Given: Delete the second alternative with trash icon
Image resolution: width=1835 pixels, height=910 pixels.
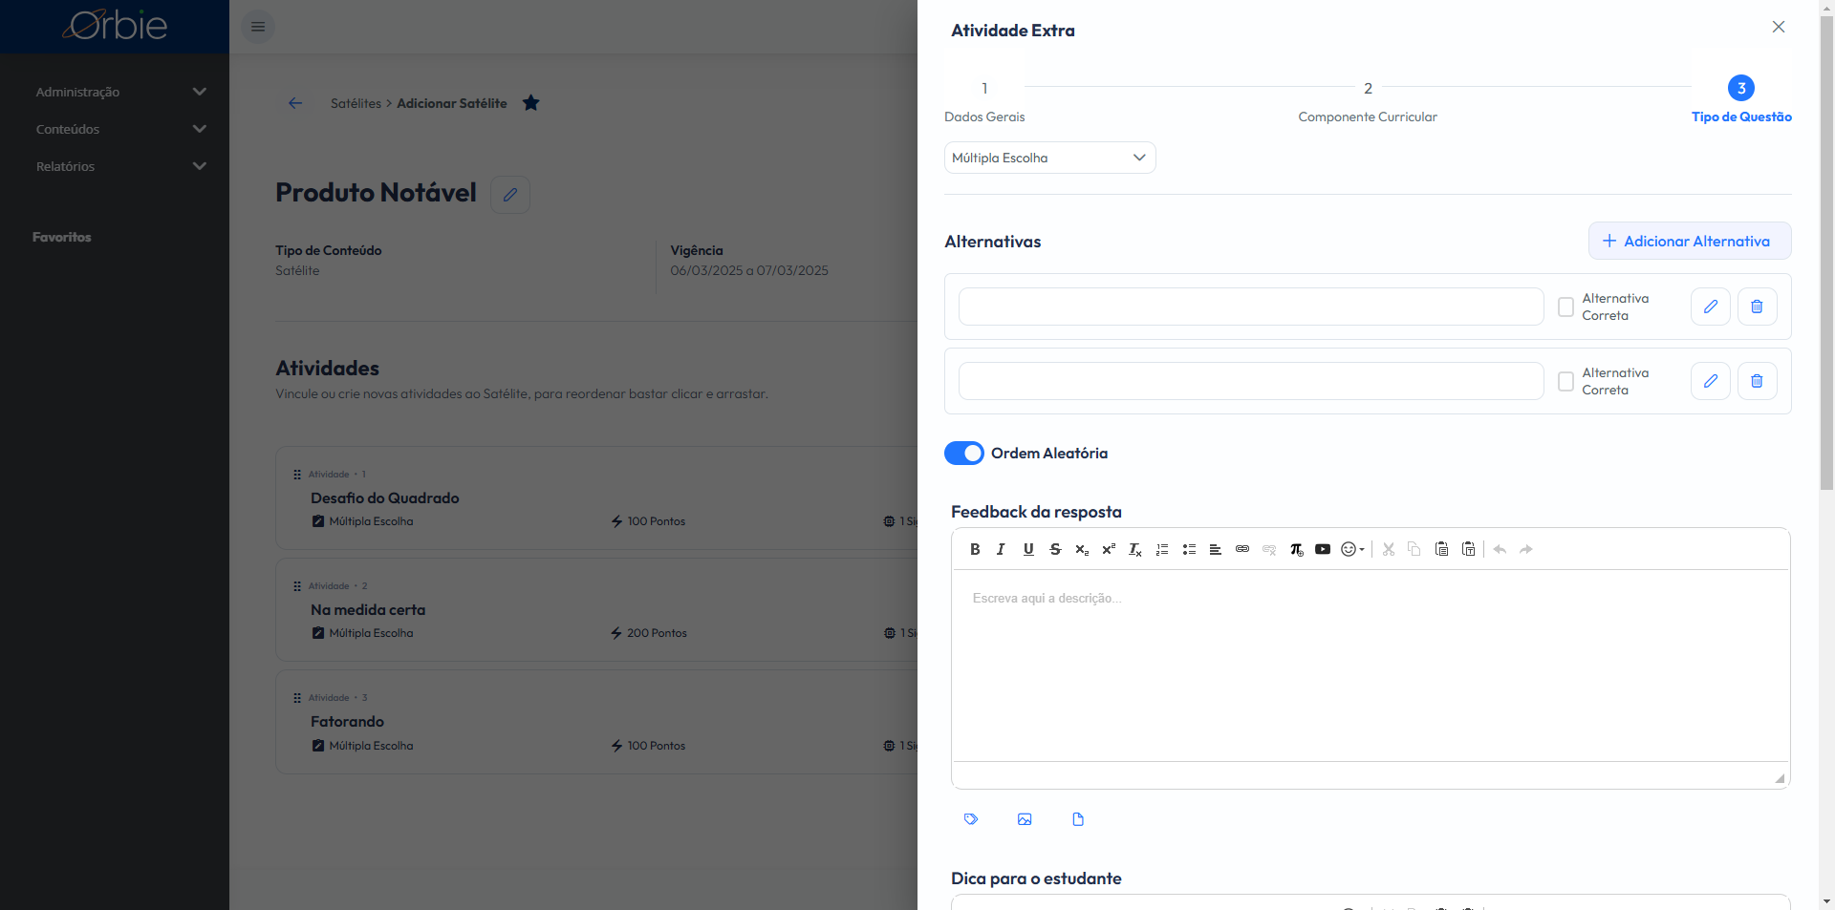Looking at the screenshot, I should [1757, 381].
